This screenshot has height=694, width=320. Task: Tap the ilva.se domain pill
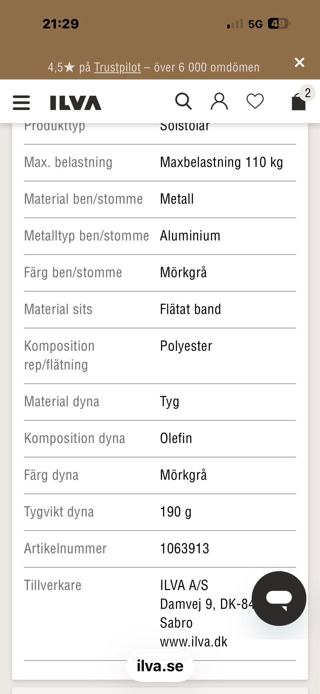click(160, 666)
